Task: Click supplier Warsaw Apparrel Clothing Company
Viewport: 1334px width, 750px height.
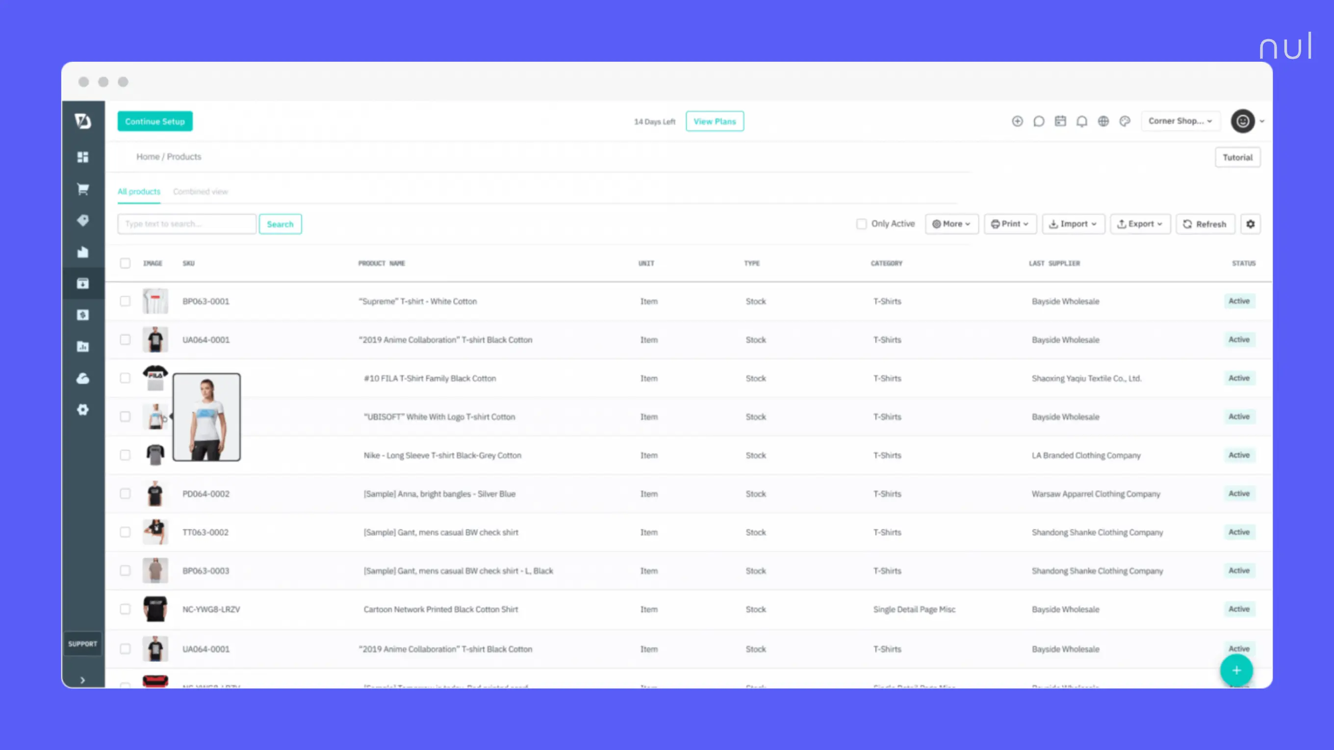Action: click(1096, 494)
